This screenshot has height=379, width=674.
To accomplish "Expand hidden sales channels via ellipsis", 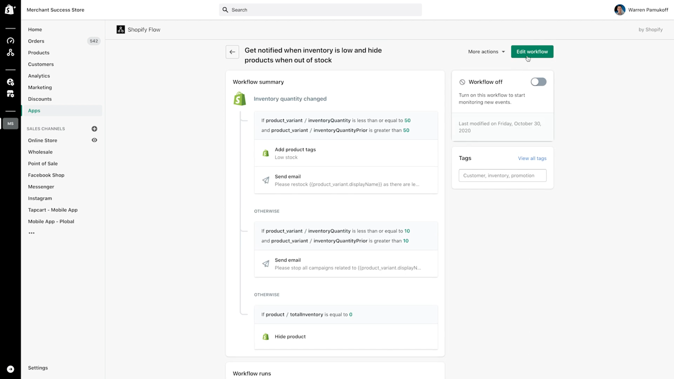I will (x=32, y=233).
